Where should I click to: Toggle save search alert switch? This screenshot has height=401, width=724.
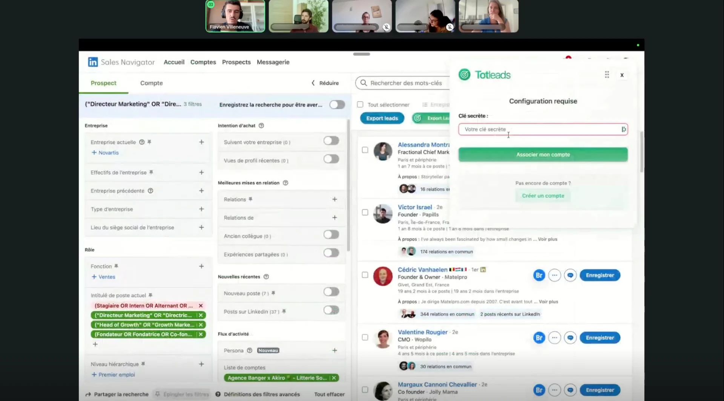click(337, 104)
